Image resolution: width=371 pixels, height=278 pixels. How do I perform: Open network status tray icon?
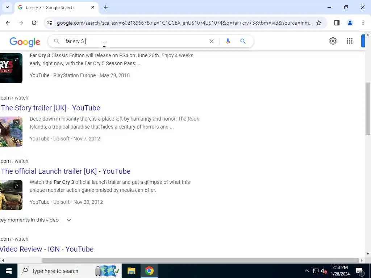(x=316, y=271)
